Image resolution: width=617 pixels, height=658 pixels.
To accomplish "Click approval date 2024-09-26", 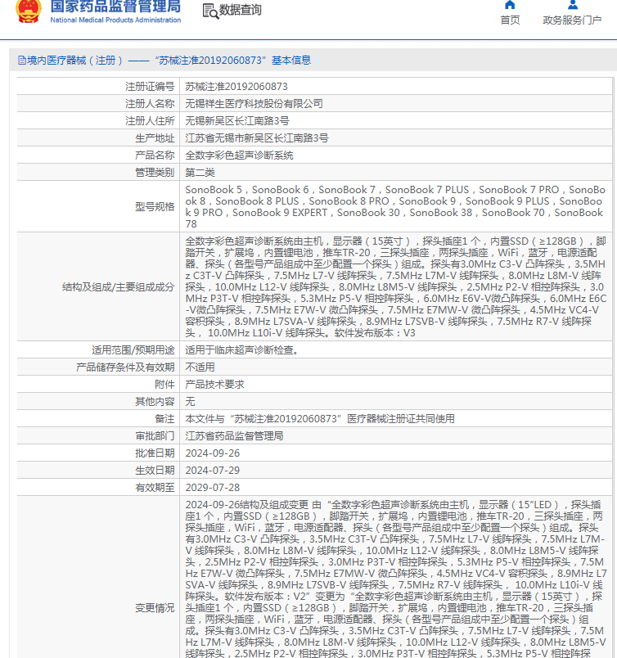I will (x=213, y=453).
